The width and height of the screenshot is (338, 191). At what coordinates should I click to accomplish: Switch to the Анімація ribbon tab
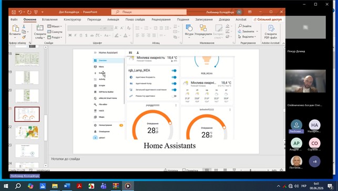point(113,19)
